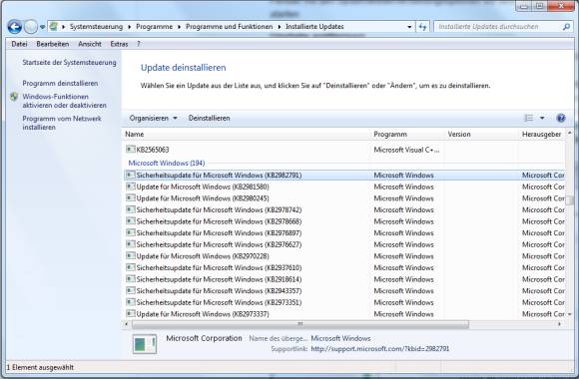Open Programm vom Netzwerk installieren link
The height and width of the screenshot is (379, 579).
click(x=62, y=123)
